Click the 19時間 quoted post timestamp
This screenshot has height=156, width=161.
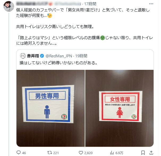pos(81,56)
